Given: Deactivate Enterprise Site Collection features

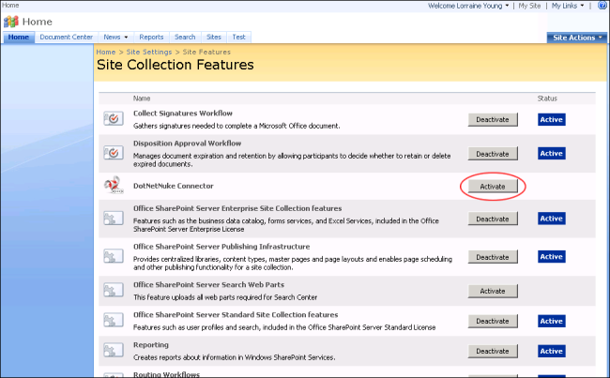Looking at the screenshot, I should (493, 219).
